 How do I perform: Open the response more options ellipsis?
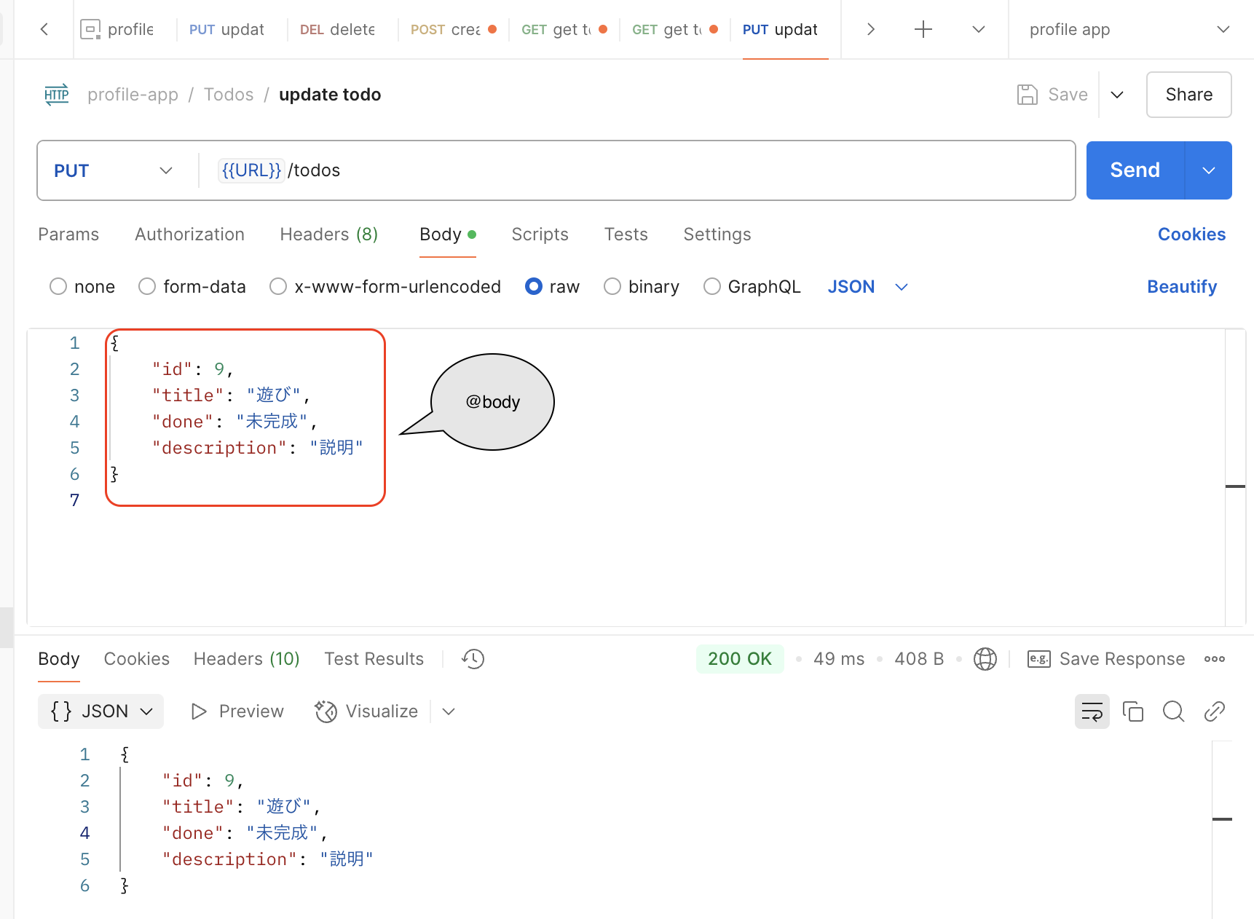coord(1214,659)
